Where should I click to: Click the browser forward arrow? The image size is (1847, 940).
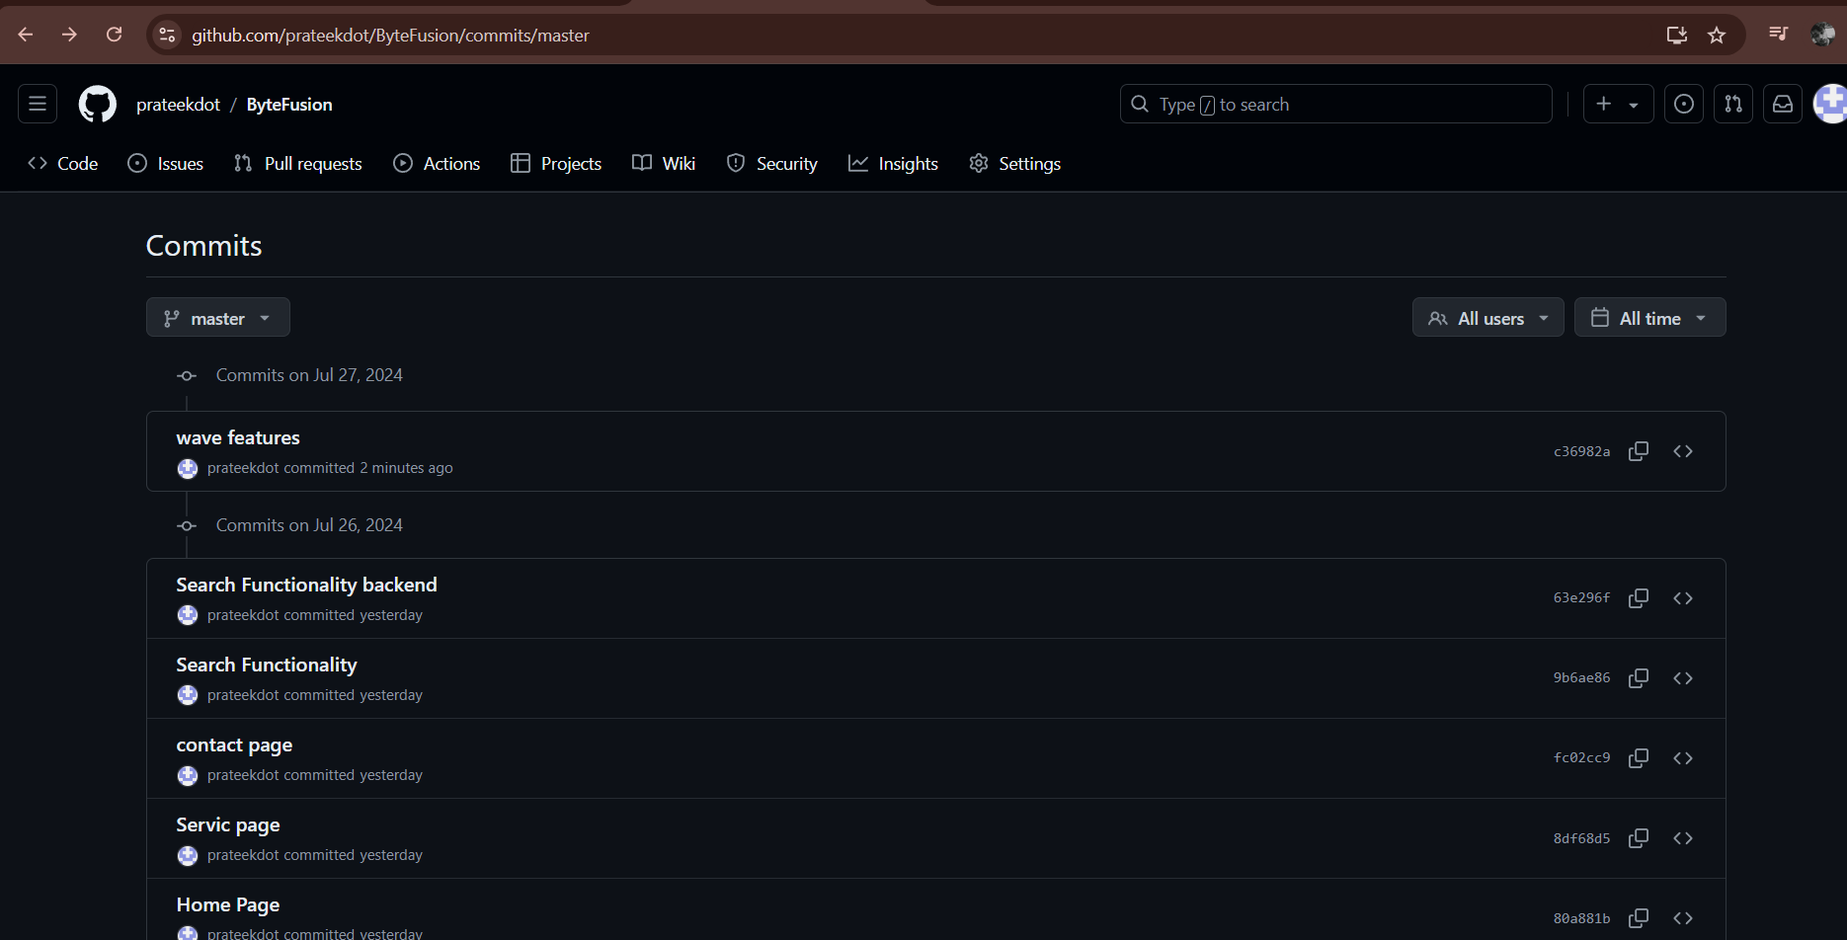point(69,35)
